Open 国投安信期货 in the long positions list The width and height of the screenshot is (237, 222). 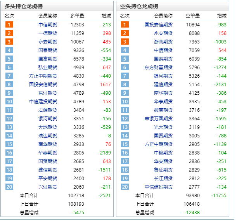pos(43,85)
